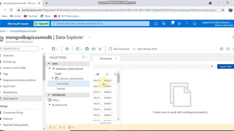Collapse the resource menu double chevron
This screenshot has width=234, height=131.
[x=42, y=49]
